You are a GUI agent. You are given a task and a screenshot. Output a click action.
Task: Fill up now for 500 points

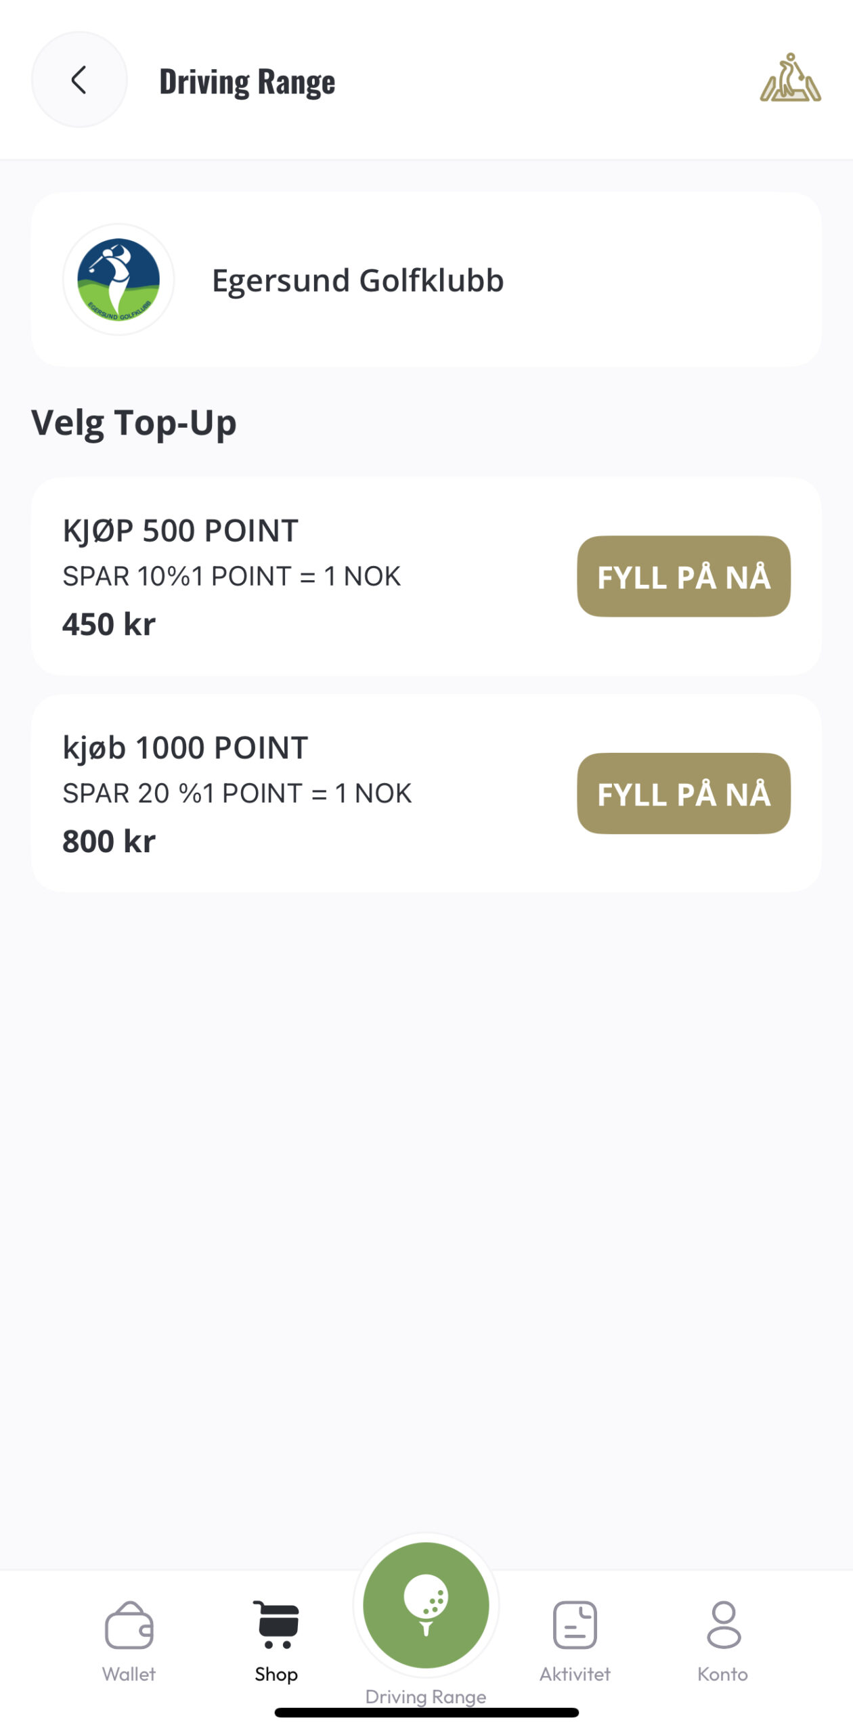point(683,576)
